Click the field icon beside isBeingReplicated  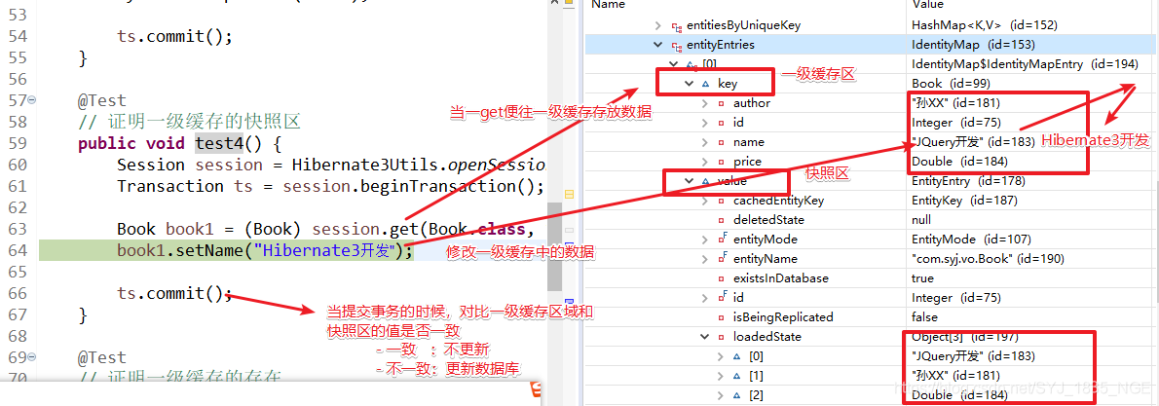(722, 317)
